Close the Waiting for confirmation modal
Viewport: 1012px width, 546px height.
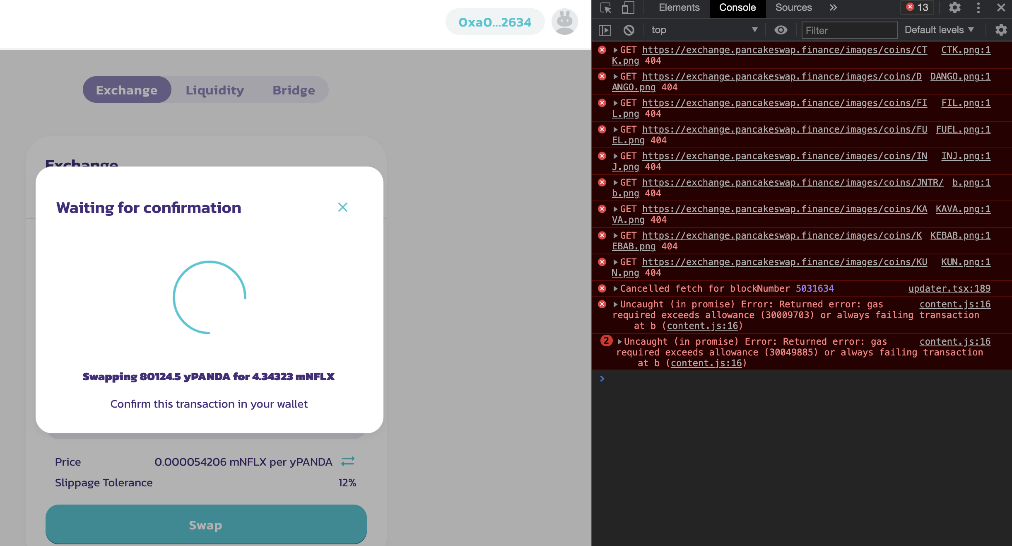pos(343,207)
